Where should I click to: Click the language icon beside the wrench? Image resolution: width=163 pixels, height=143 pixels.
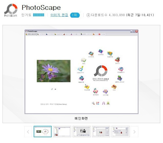tap(98, 103)
